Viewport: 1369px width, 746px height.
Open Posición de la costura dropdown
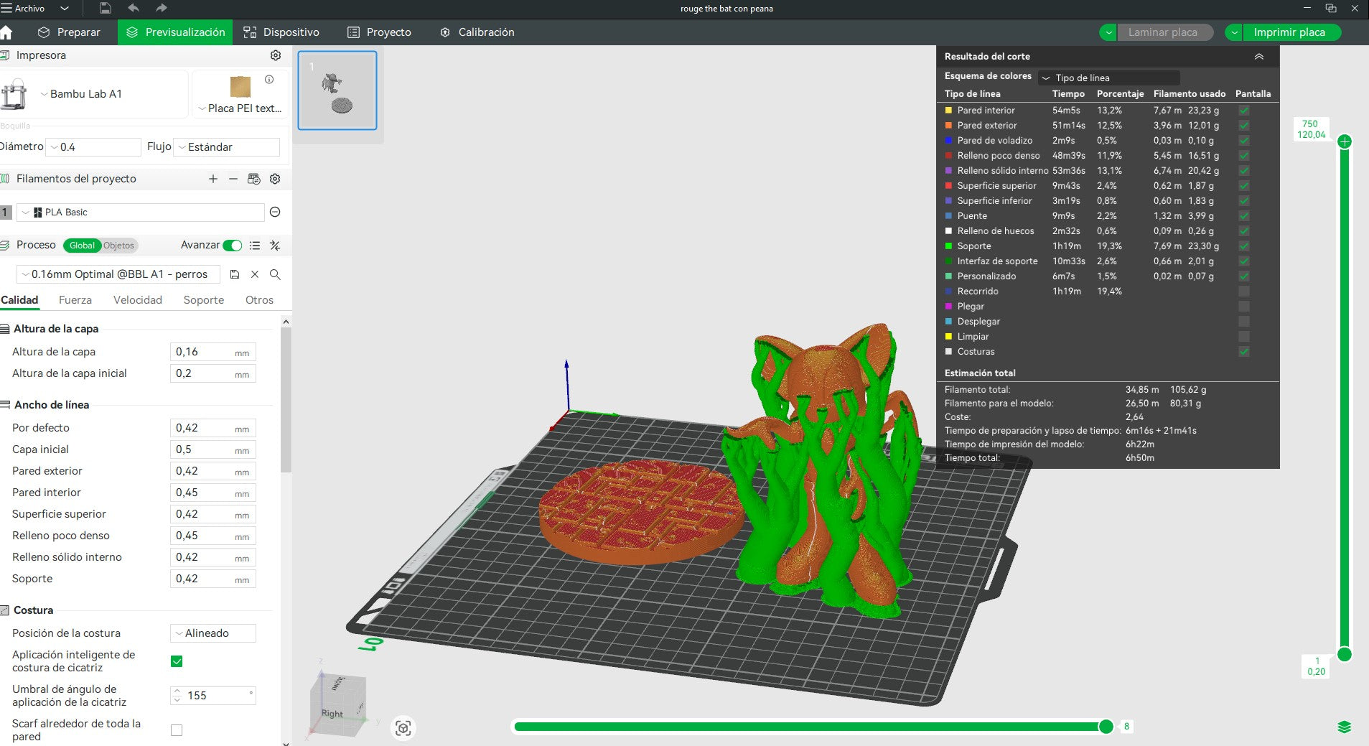[213, 633]
